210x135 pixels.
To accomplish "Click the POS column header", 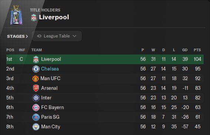I will pyautogui.click(x=10, y=50).
